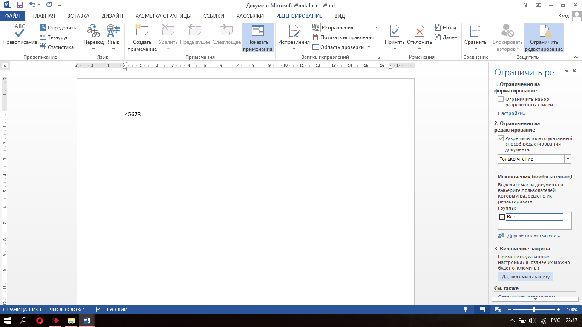Click the Создать примечание icon

click(142, 31)
